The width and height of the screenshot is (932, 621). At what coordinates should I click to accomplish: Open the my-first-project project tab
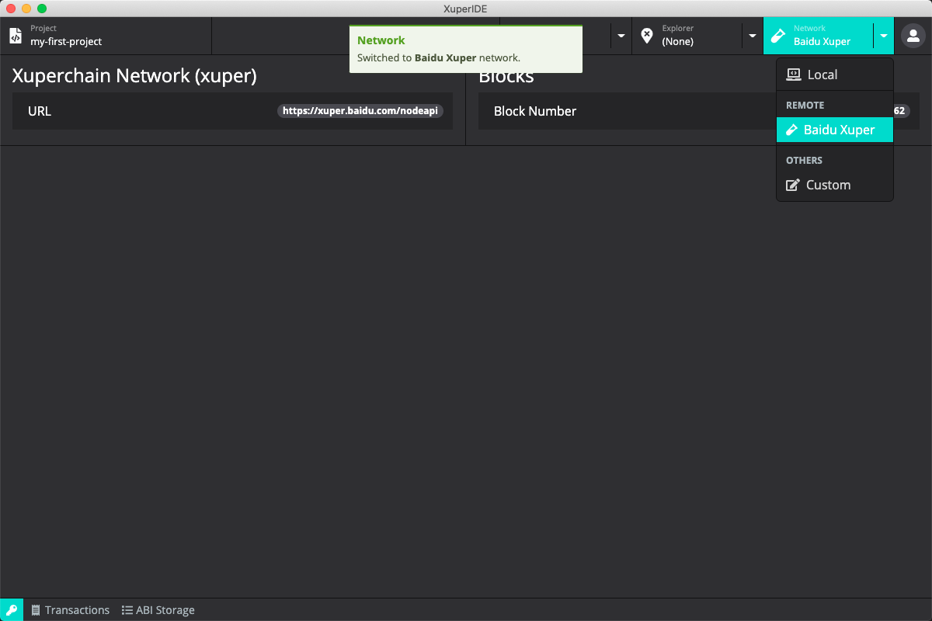[x=106, y=36]
